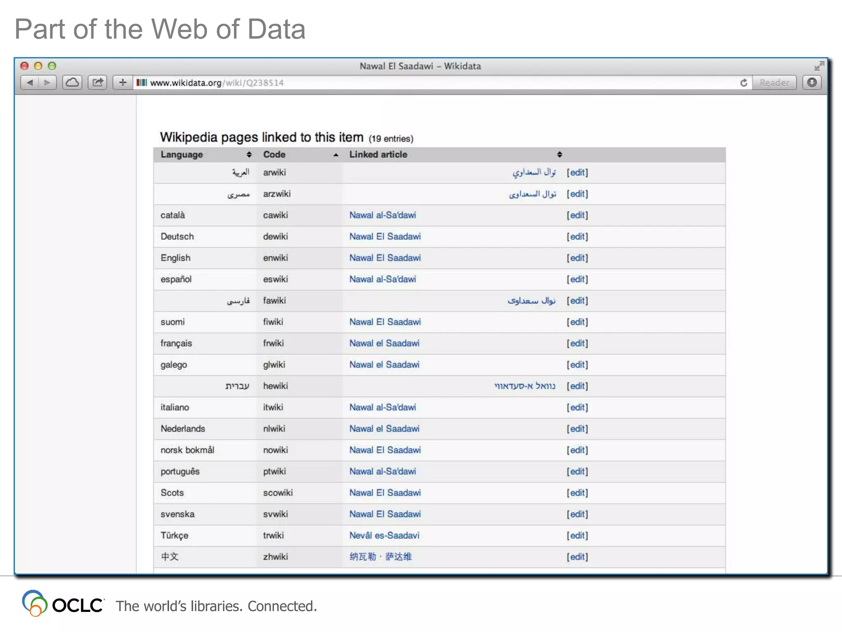This screenshot has width=842, height=632.
Task: Click the Reader button
Action: point(774,83)
